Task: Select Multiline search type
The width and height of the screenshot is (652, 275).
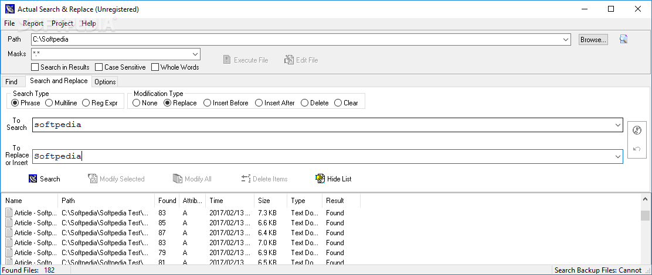Action: pyautogui.click(x=61, y=103)
